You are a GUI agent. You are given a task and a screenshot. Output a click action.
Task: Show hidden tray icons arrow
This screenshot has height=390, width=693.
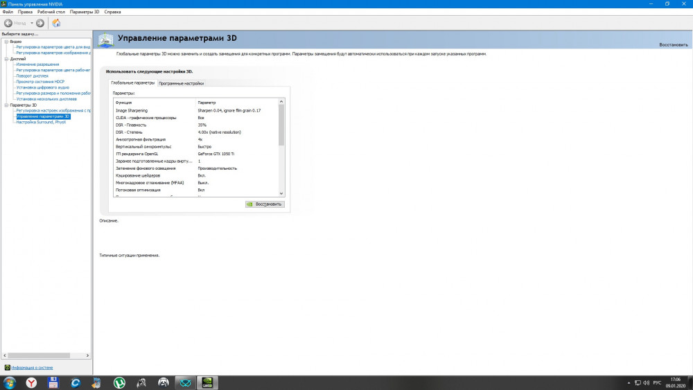point(629,382)
